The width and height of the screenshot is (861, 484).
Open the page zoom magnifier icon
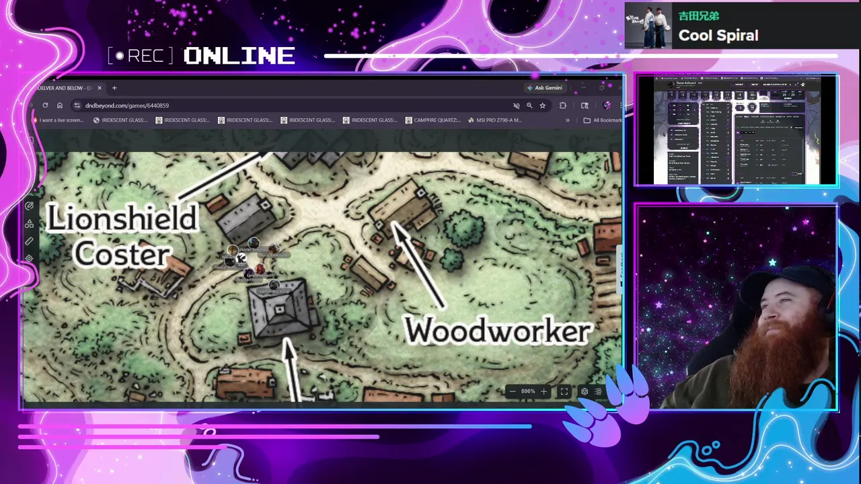tap(529, 106)
